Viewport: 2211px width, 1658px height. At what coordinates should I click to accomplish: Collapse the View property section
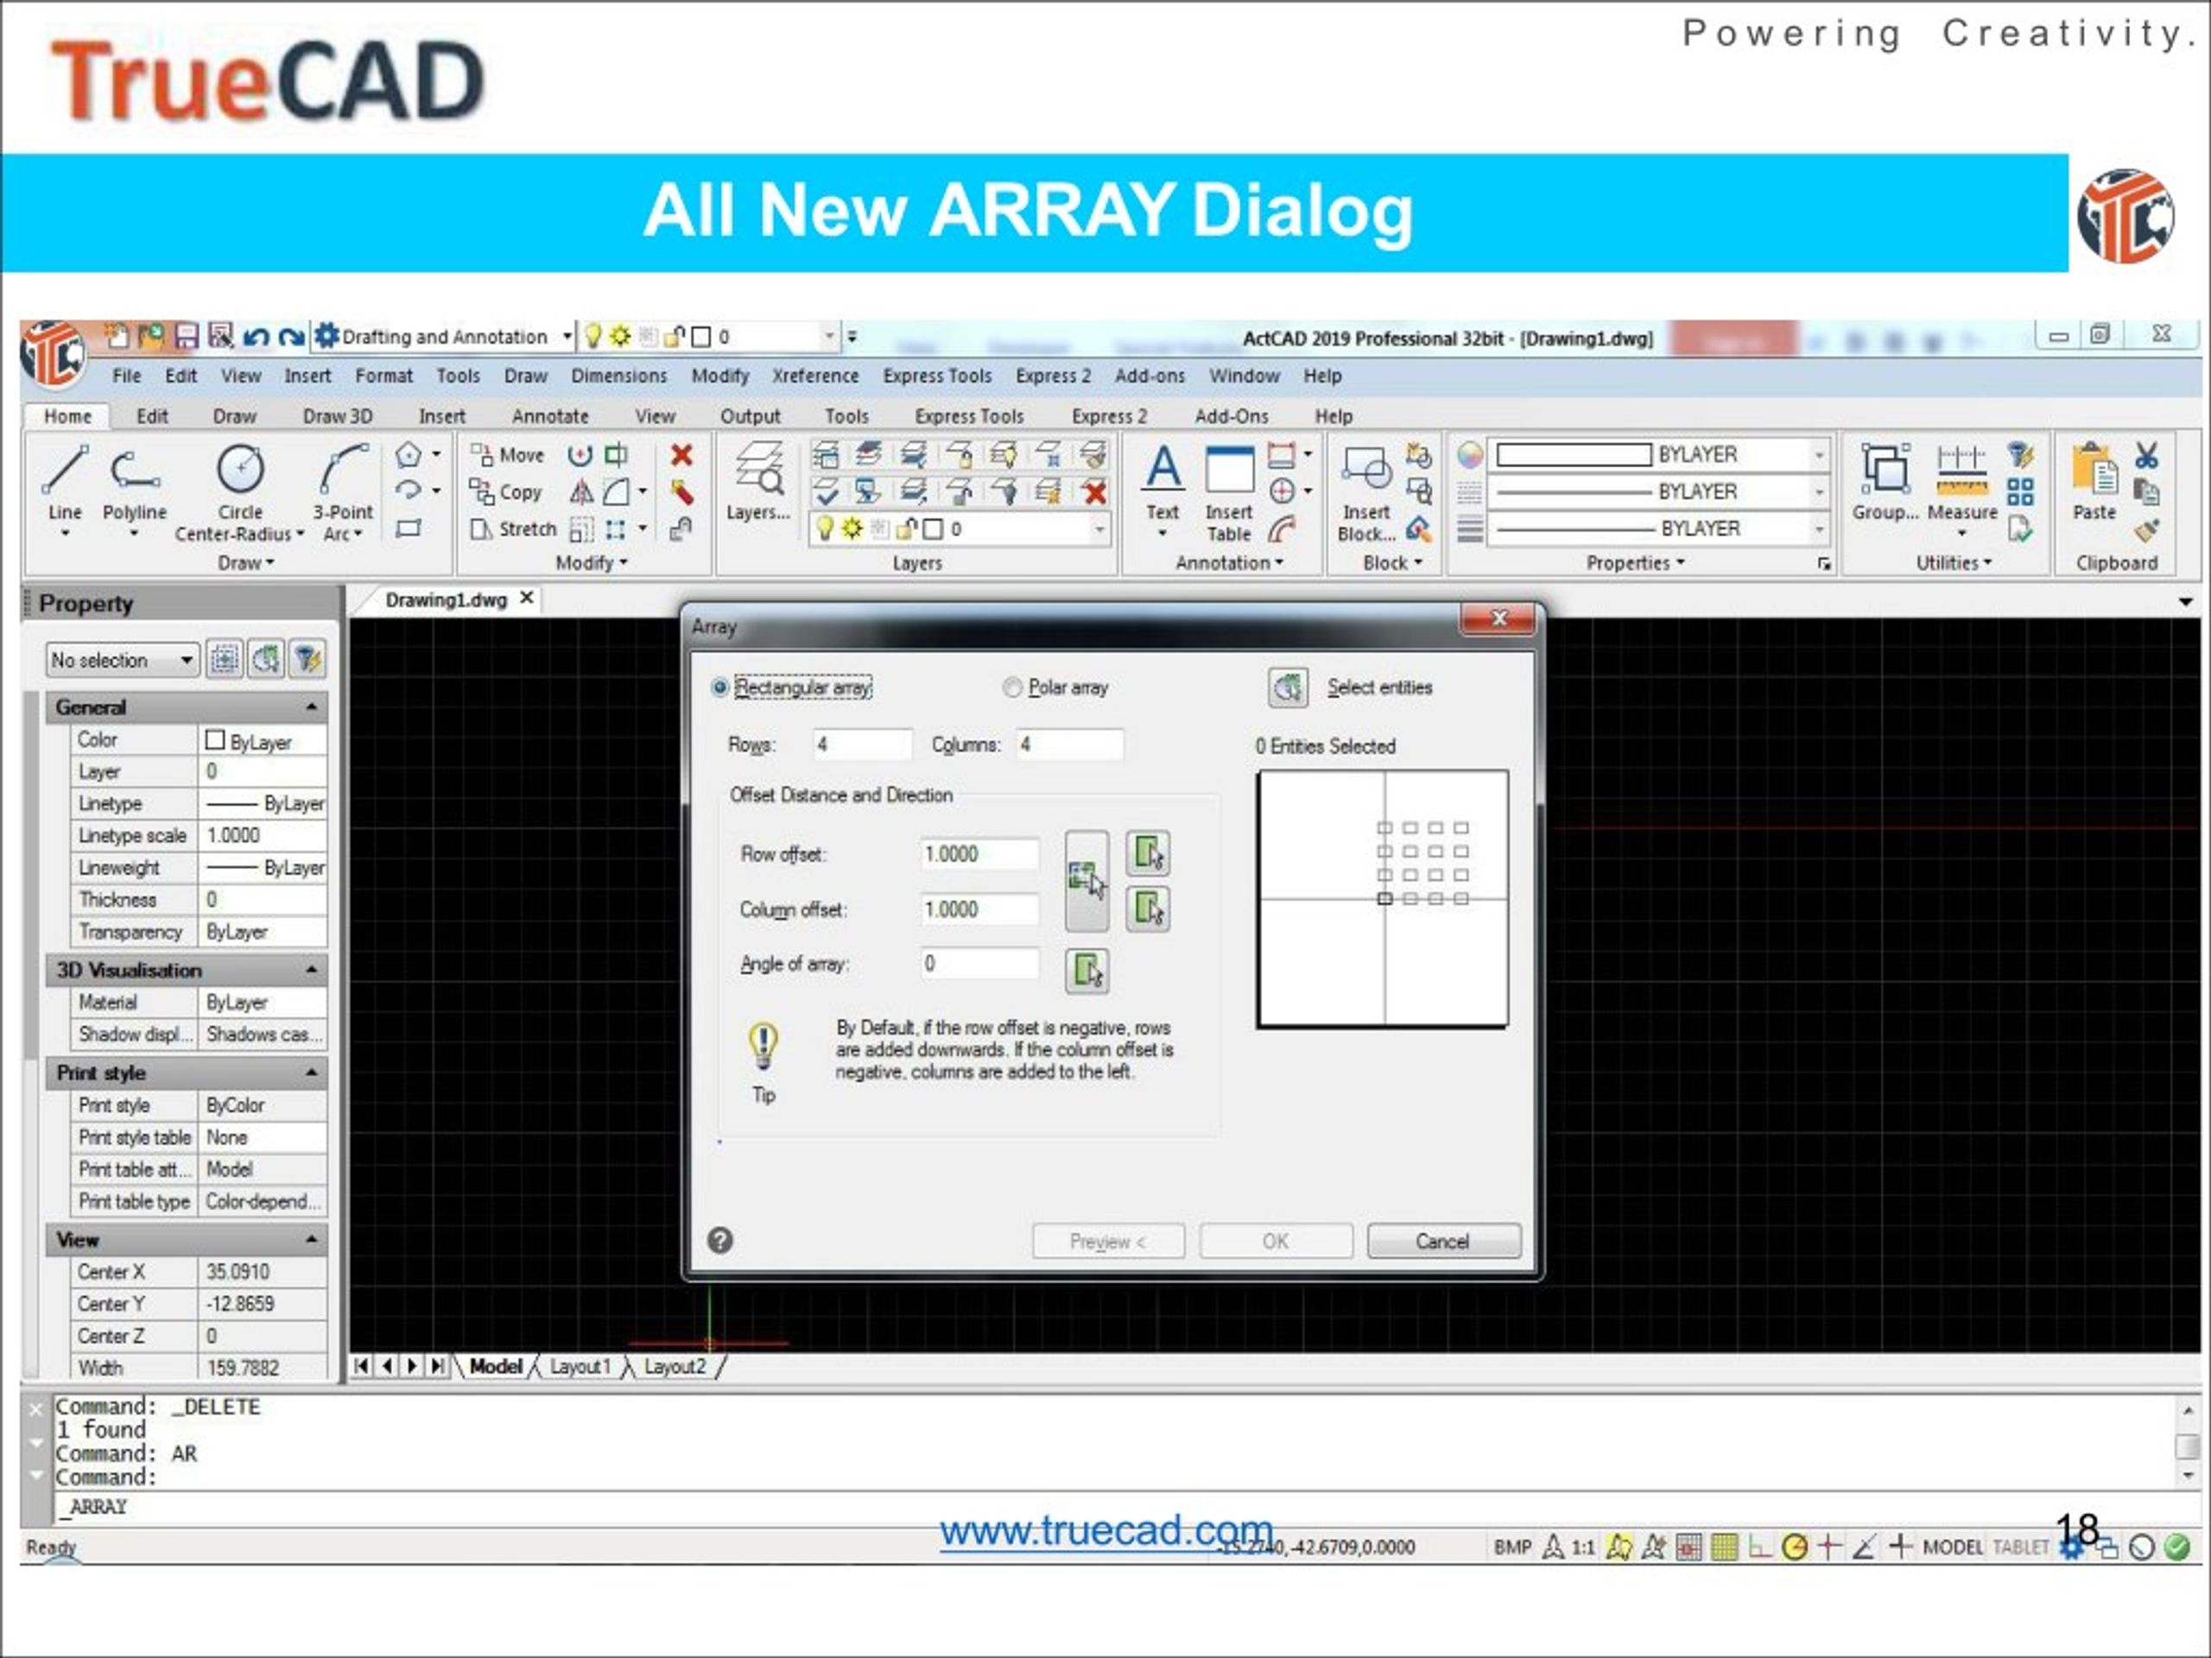coord(312,1239)
